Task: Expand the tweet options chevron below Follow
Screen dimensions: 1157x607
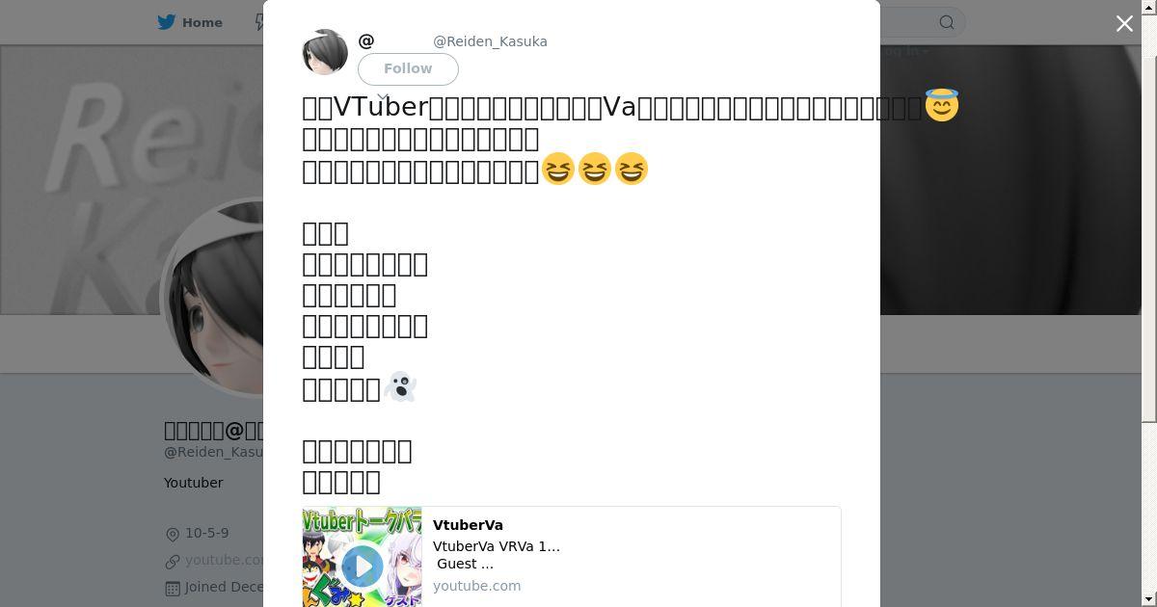Action: coord(382,96)
